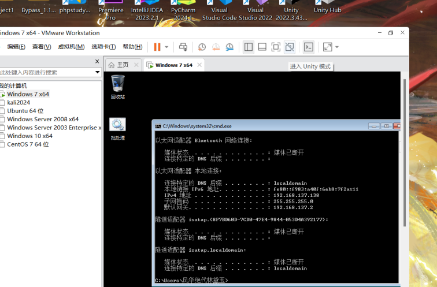Take a snapshot with the clock icon
The width and height of the screenshot is (437, 287).
(x=202, y=47)
